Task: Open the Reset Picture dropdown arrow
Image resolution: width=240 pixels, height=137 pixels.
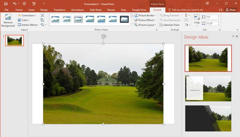Action: point(46,25)
